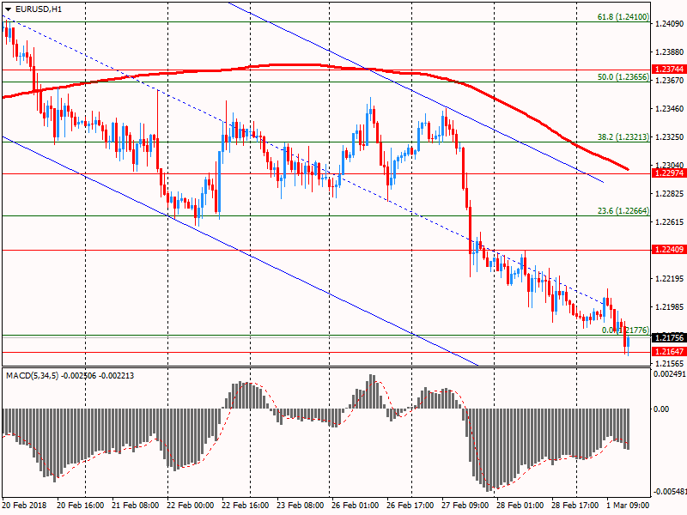Screen dimensions: 687x515
Task: Click the 0.002491 MACD scale value
Action: (x=670, y=375)
